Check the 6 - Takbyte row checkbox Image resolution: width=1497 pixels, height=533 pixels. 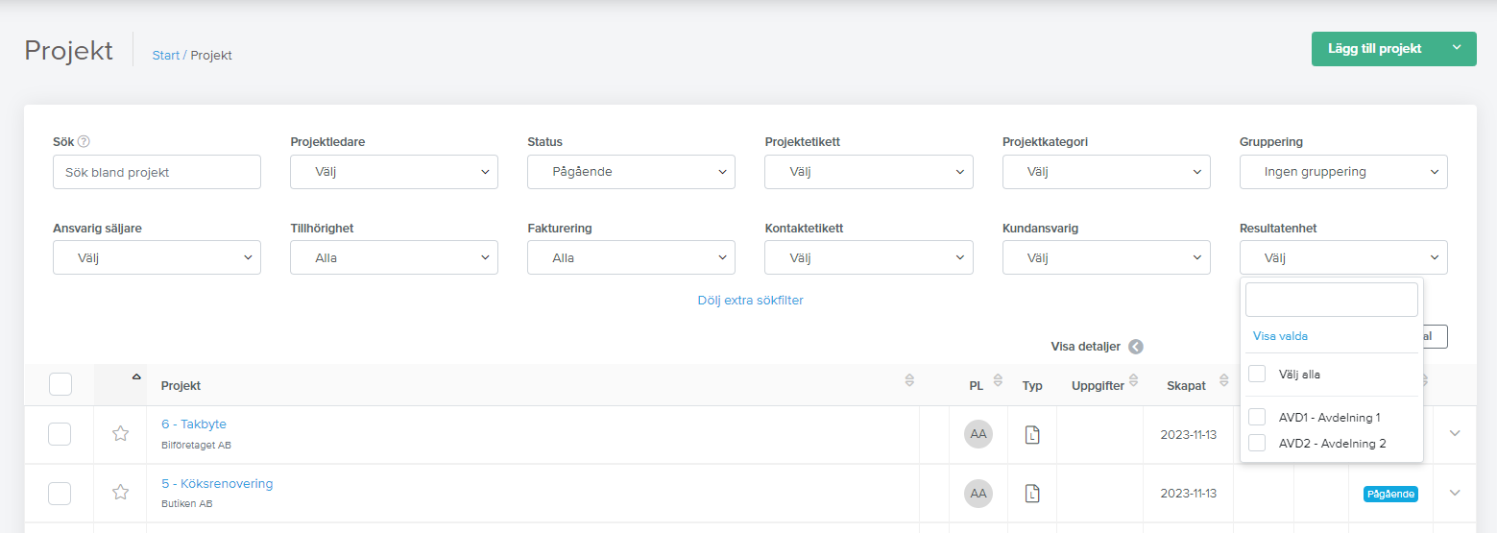[x=60, y=434]
